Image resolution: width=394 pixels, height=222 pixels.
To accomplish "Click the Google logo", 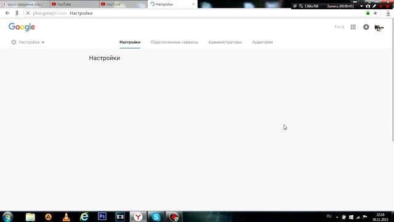I will [x=22, y=27].
